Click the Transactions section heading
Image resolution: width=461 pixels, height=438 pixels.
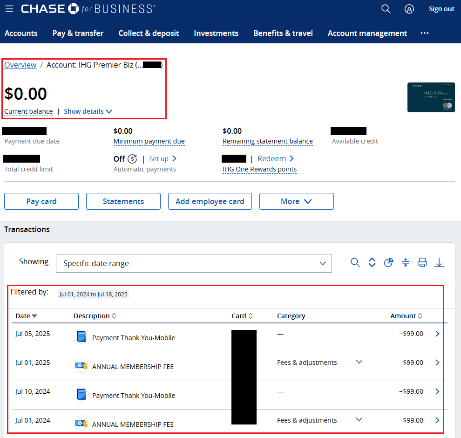[x=27, y=229]
